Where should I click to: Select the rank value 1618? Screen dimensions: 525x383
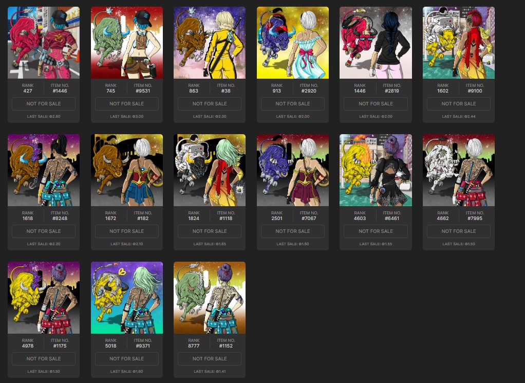pyautogui.click(x=28, y=218)
